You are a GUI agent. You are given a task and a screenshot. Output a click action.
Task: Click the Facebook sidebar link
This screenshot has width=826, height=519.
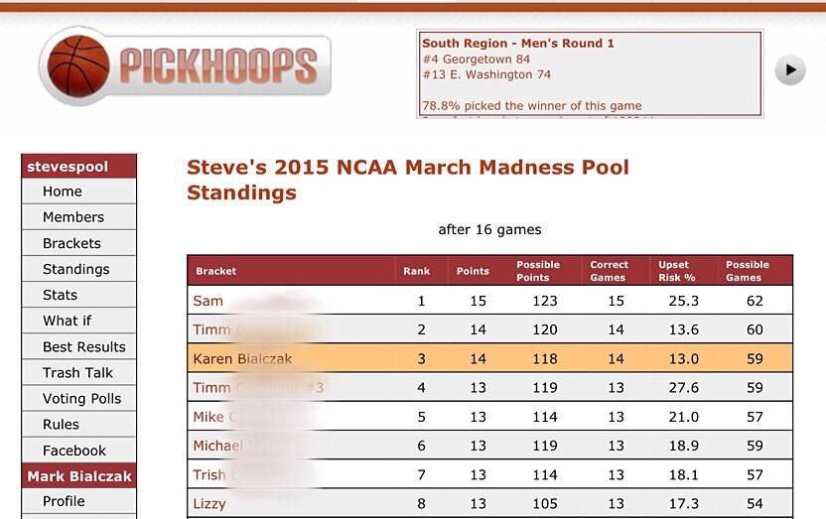[74, 451]
